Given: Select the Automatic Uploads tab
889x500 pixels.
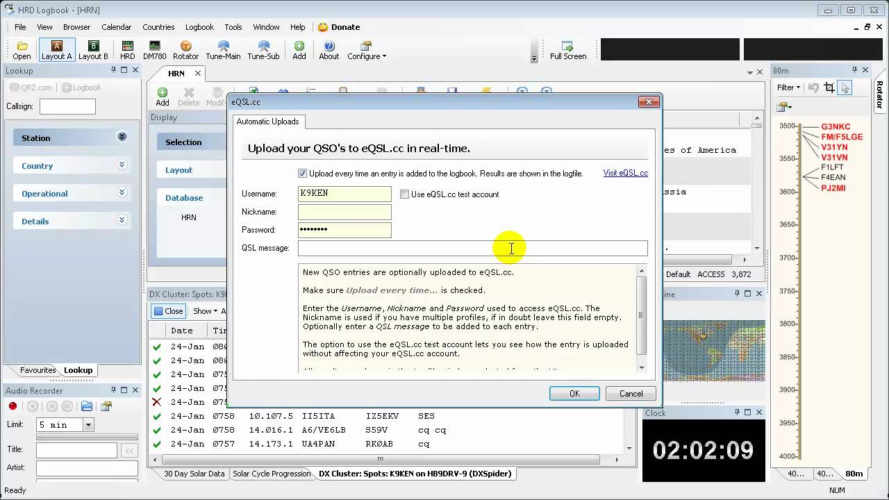Looking at the screenshot, I should (x=267, y=122).
